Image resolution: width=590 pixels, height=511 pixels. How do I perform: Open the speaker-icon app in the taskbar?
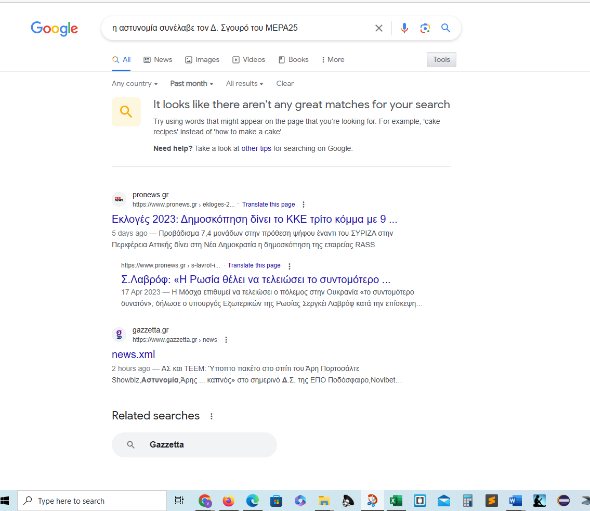click(x=348, y=501)
